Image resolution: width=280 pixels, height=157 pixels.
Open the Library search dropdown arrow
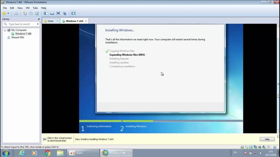click(x=38, y=24)
